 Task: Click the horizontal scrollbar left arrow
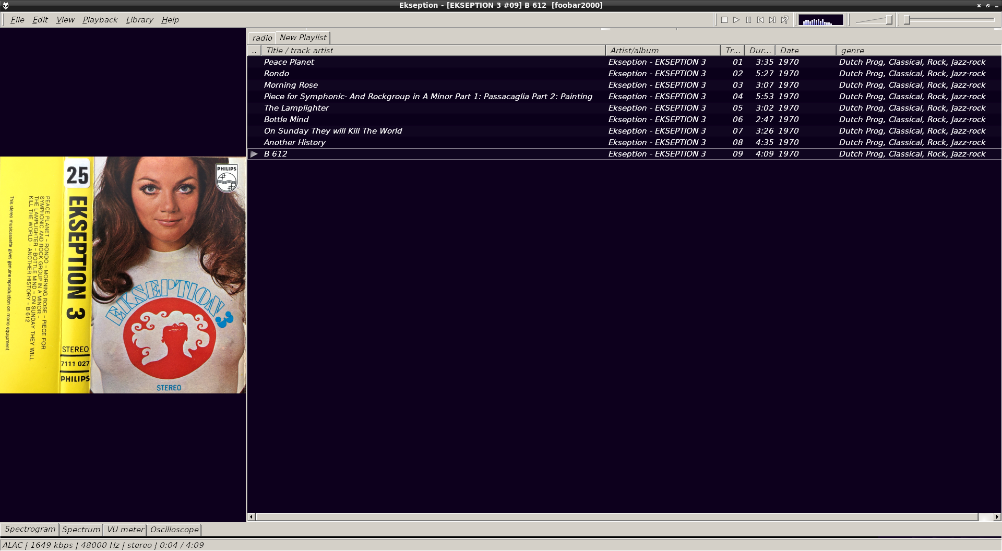click(x=251, y=517)
